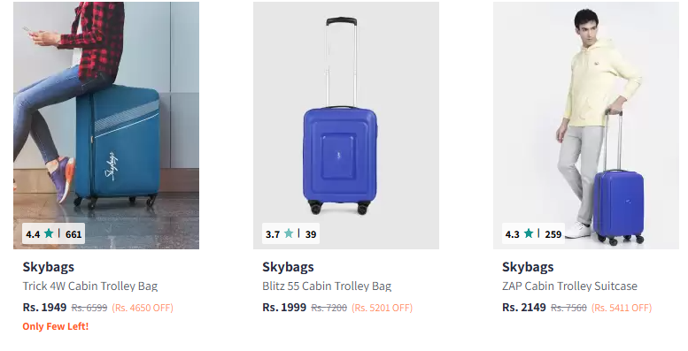Click the Rs. 1999 price
This screenshot has width=688, height=351.
tap(284, 307)
